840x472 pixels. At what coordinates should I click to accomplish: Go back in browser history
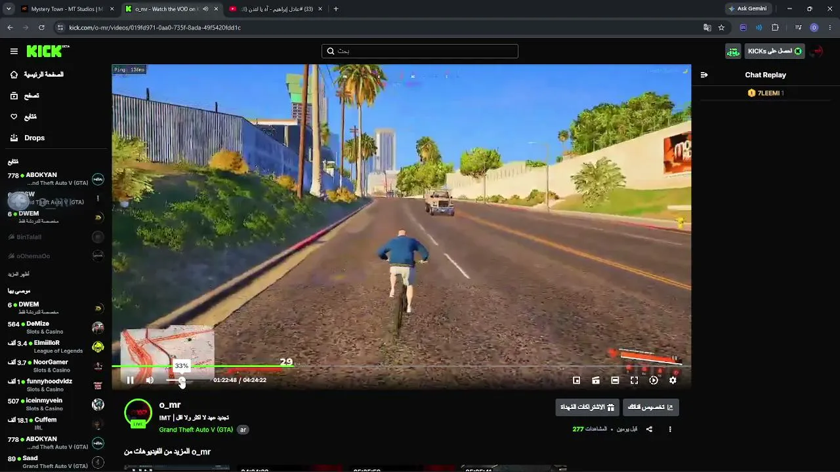[x=10, y=28]
